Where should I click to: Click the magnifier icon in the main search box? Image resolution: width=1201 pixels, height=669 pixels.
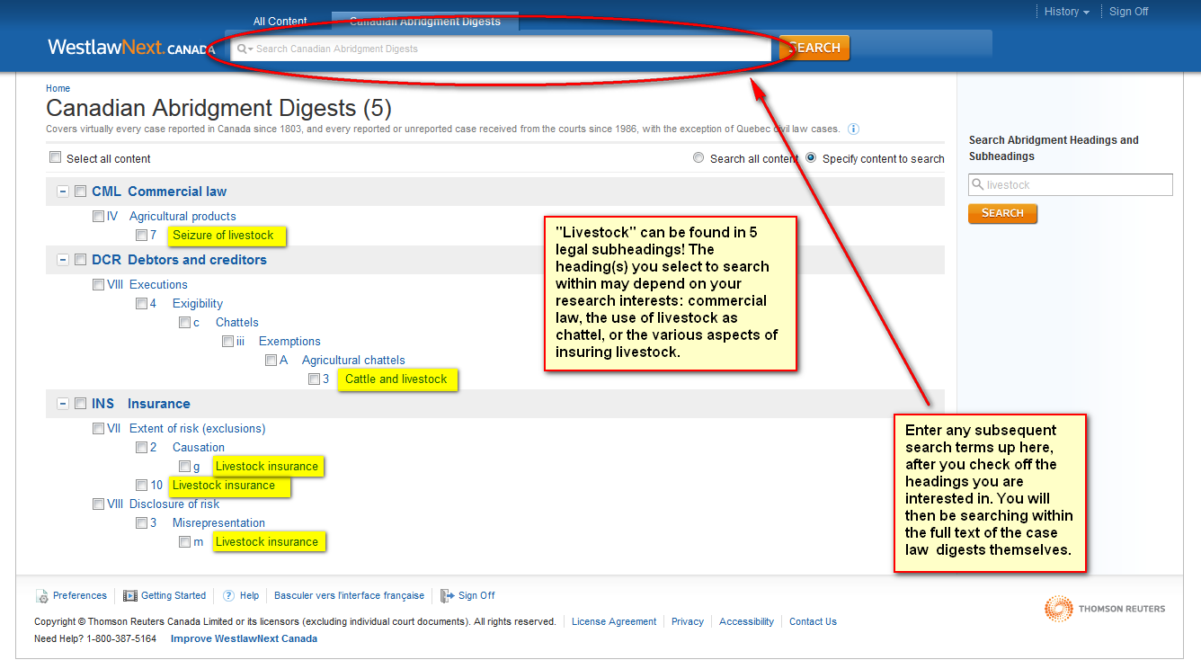pos(241,49)
